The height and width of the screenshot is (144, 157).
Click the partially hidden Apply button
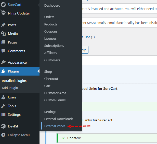tap(85, 50)
